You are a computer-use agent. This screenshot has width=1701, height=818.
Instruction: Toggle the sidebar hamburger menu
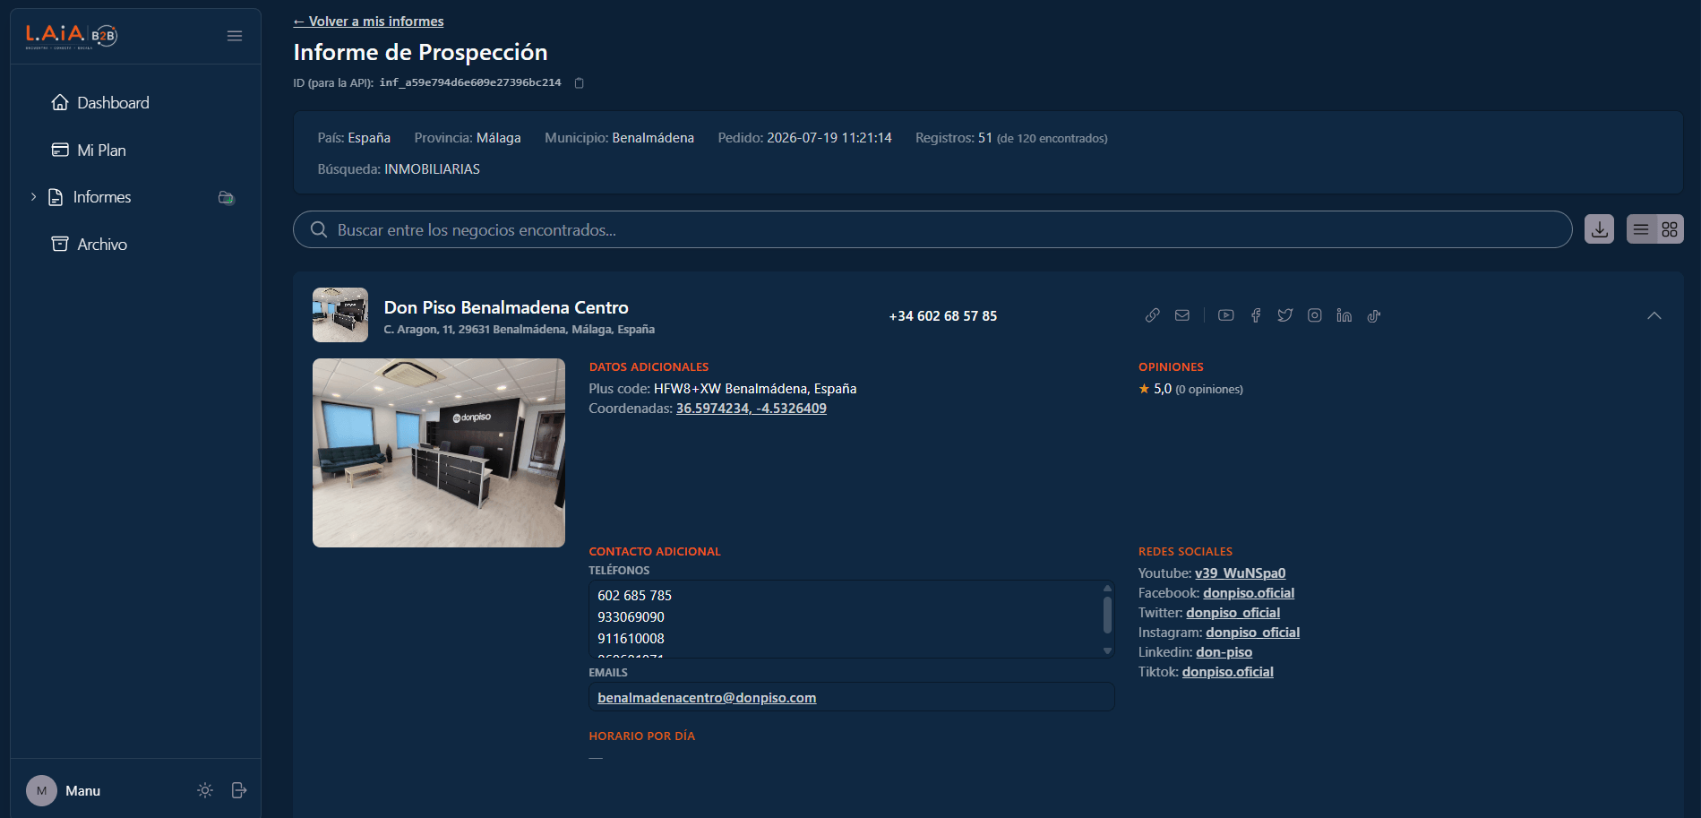tap(235, 36)
